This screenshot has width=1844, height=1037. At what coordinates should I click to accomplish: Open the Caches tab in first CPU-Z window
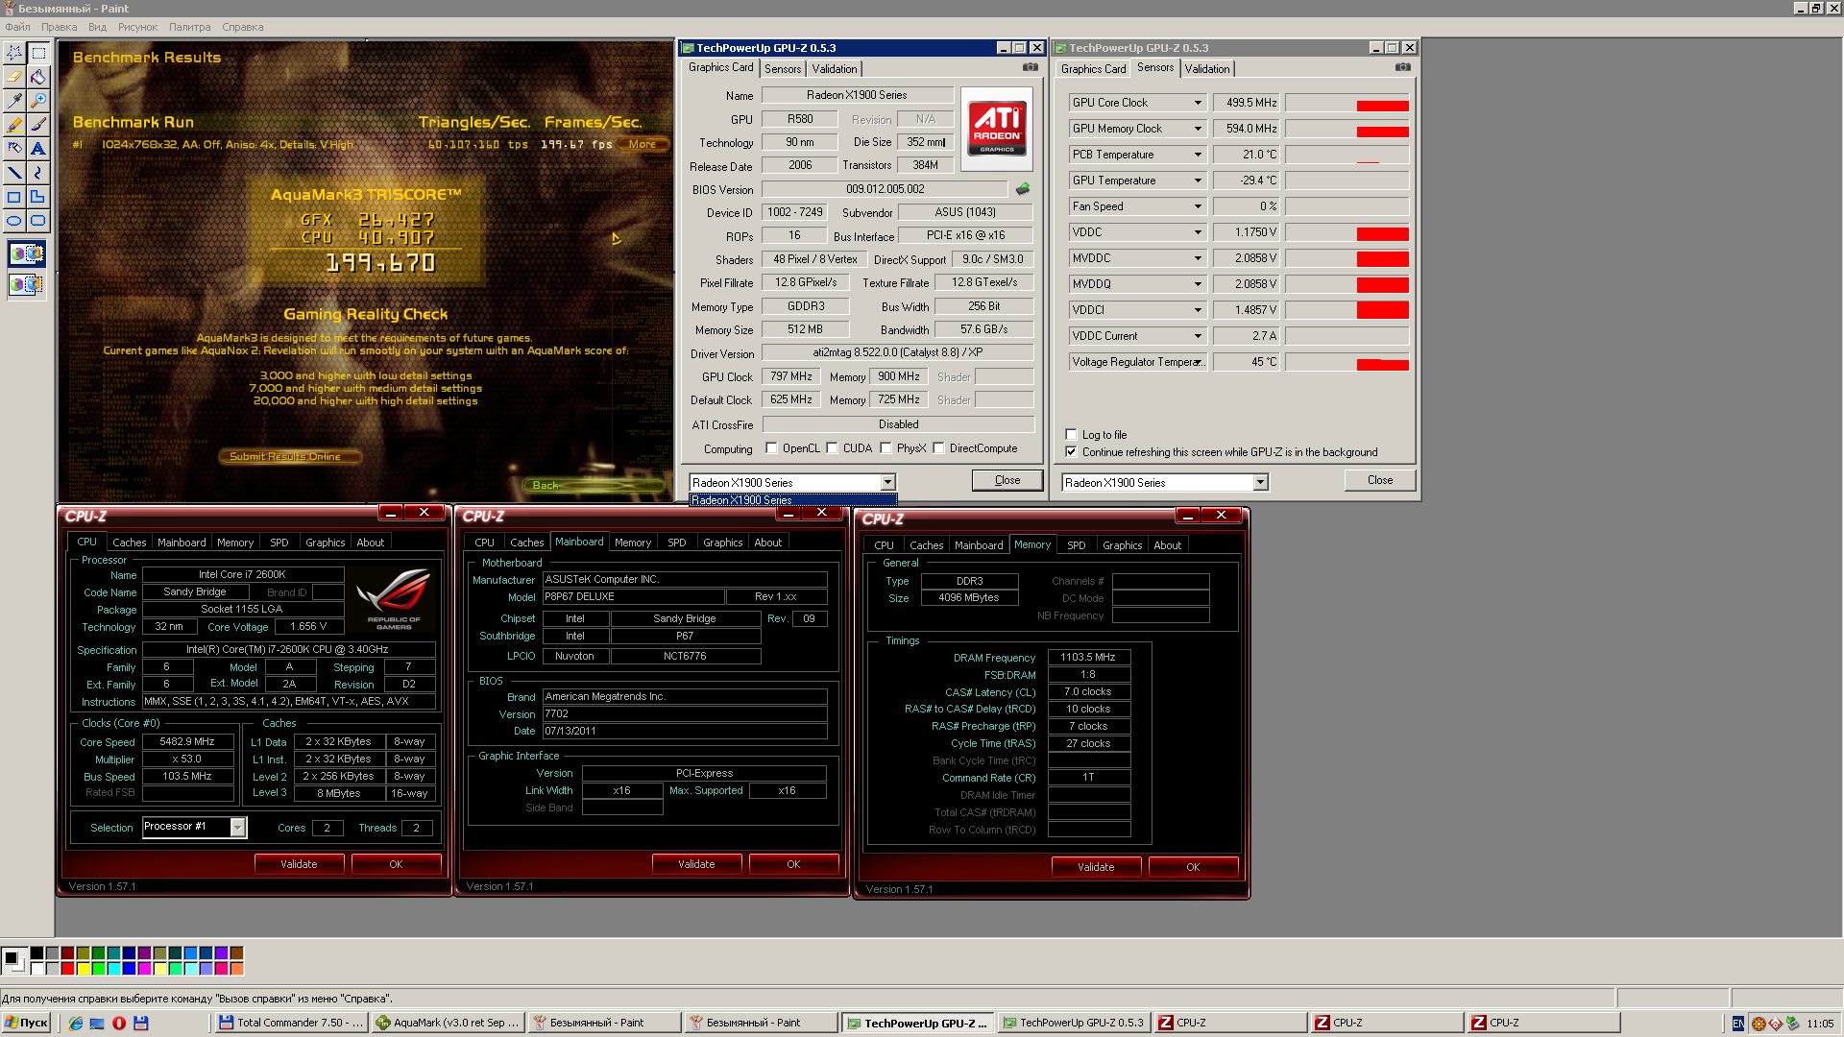pos(129,543)
